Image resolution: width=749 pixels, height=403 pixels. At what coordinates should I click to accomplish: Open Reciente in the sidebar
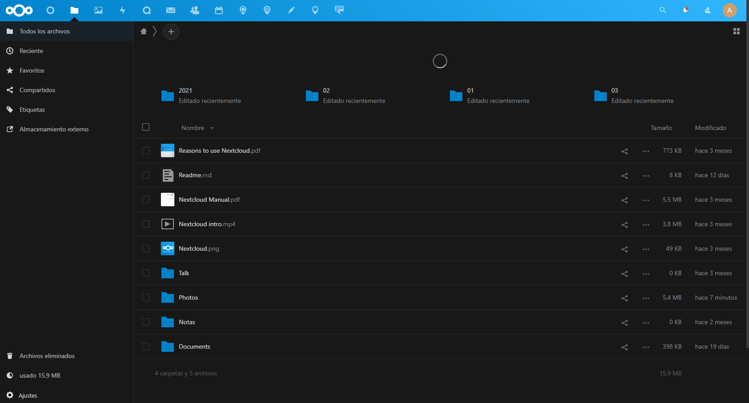tap(67, 51)
